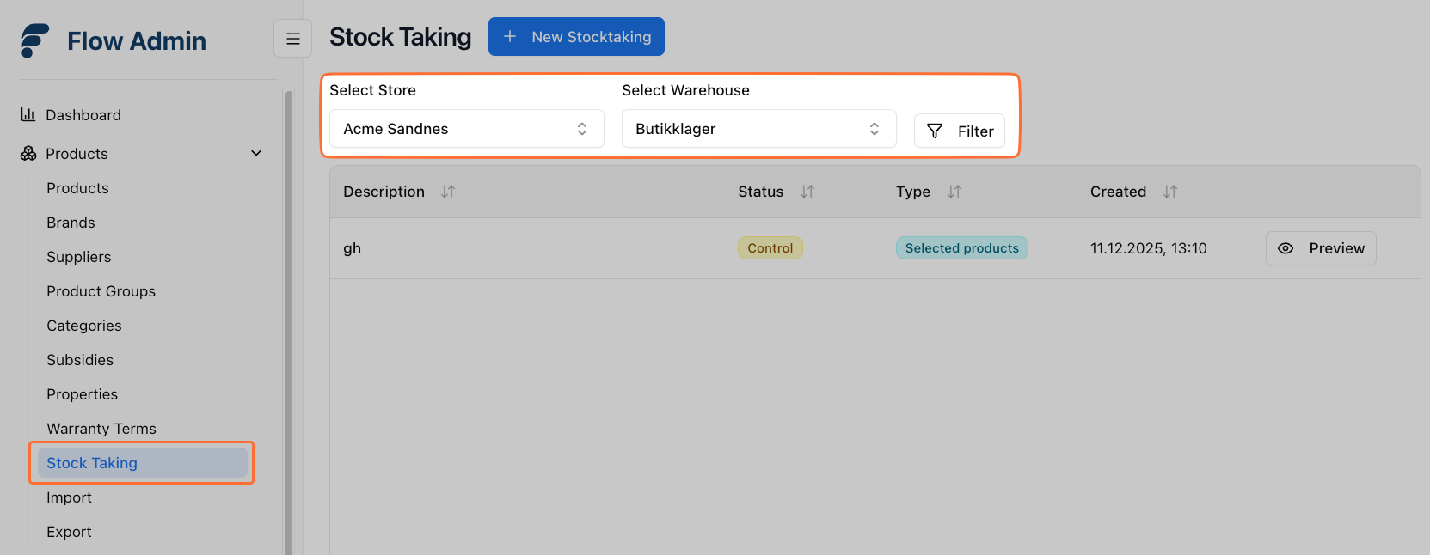Click the yellow Control status badge
Image resolution: width=1430 pixels, height=555 pixels.
770,248
